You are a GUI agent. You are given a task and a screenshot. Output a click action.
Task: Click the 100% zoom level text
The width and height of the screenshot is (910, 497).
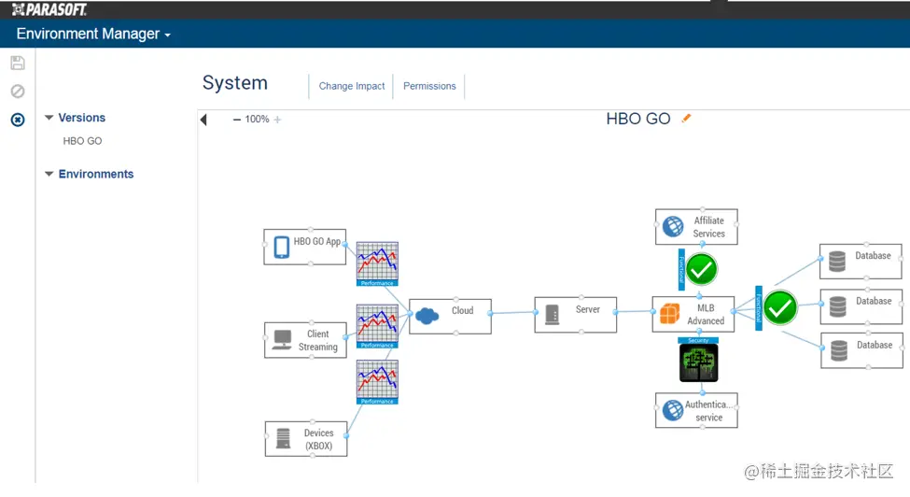pyautogui.click(x=257, y=119)
